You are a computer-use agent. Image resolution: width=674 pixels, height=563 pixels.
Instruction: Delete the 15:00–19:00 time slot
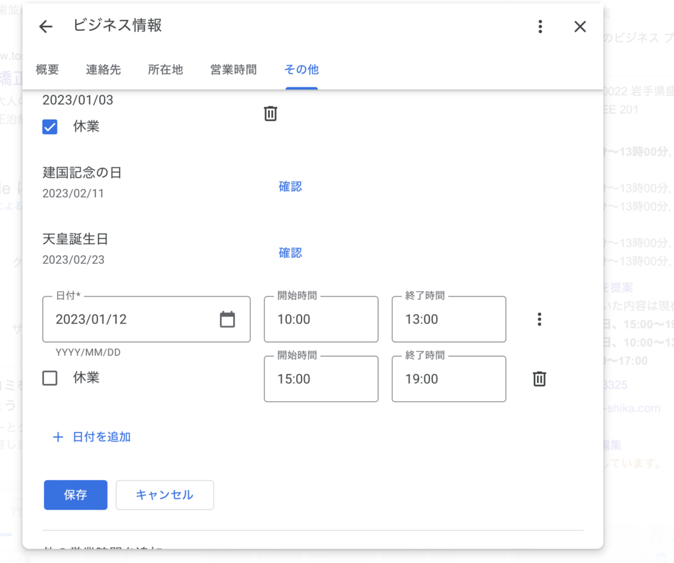pos(540,379)
